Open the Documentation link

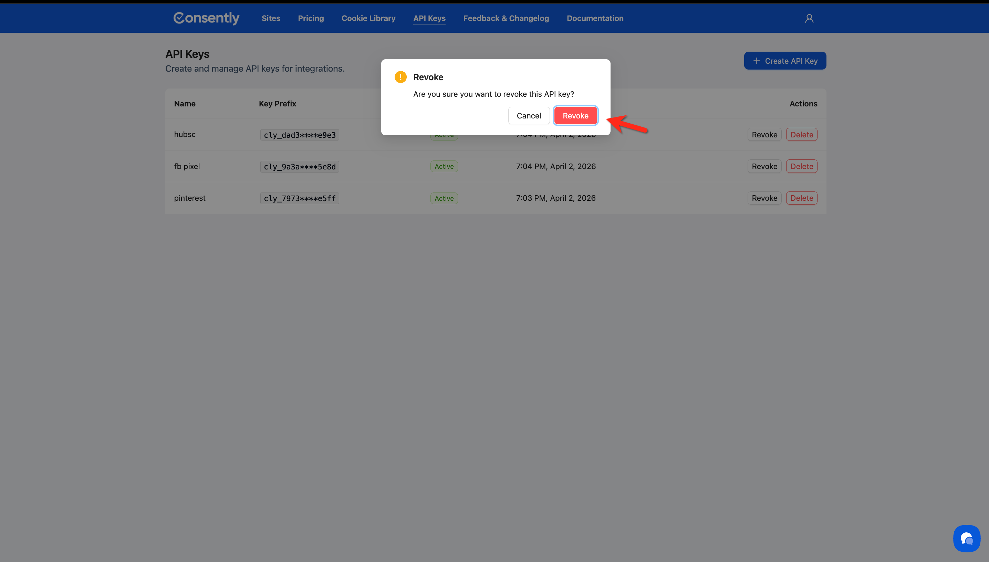595,18
